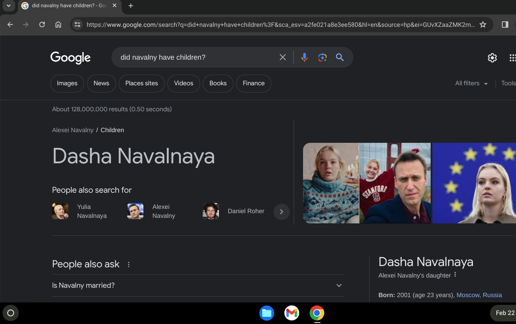Open the ChromeOS launcher button

11,313
